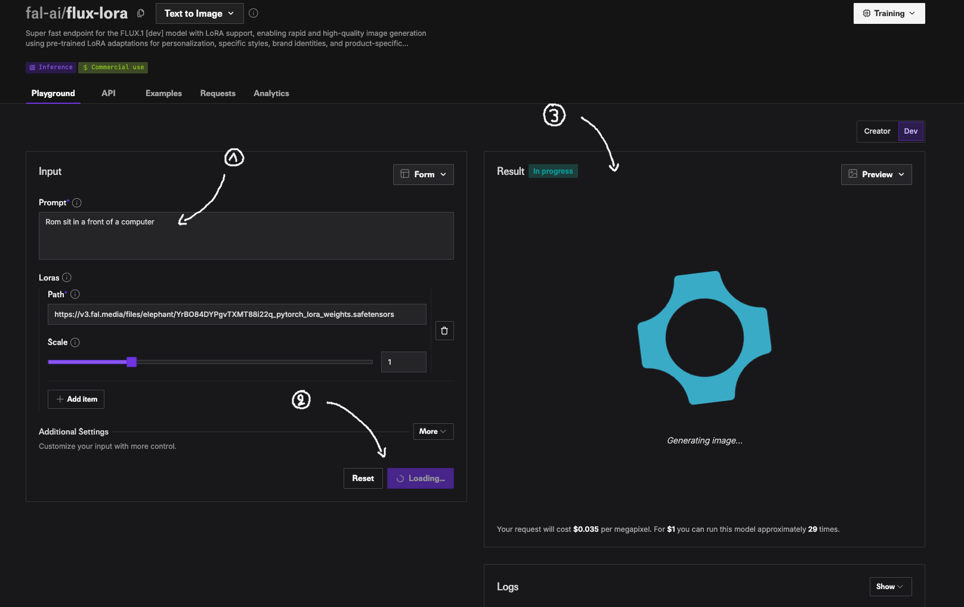Screen dimensions: 964x607
Task: Switch to the Analytics tab
Action: [271, 93]
